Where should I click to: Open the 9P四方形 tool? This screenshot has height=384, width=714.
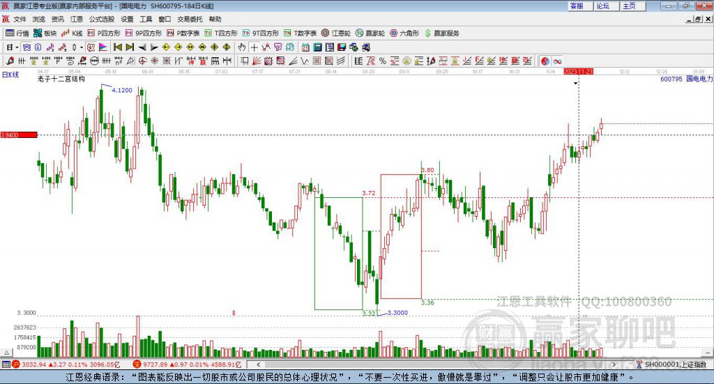pyautogui.click(x=144, y=33)
